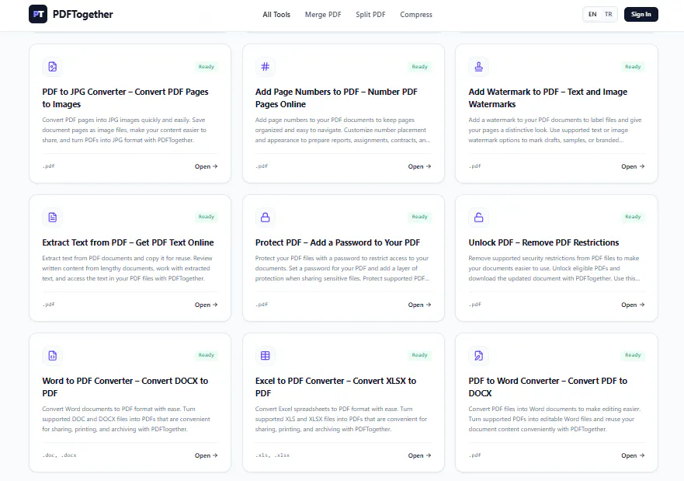Open the Add Watermark to PDF tool

tap(633, 166)
